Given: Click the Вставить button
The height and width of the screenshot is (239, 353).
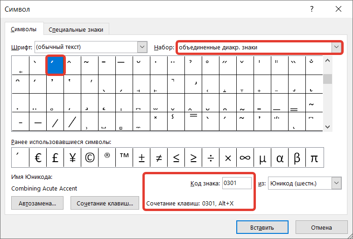Looking at the screenshot, I should point(262,227).
